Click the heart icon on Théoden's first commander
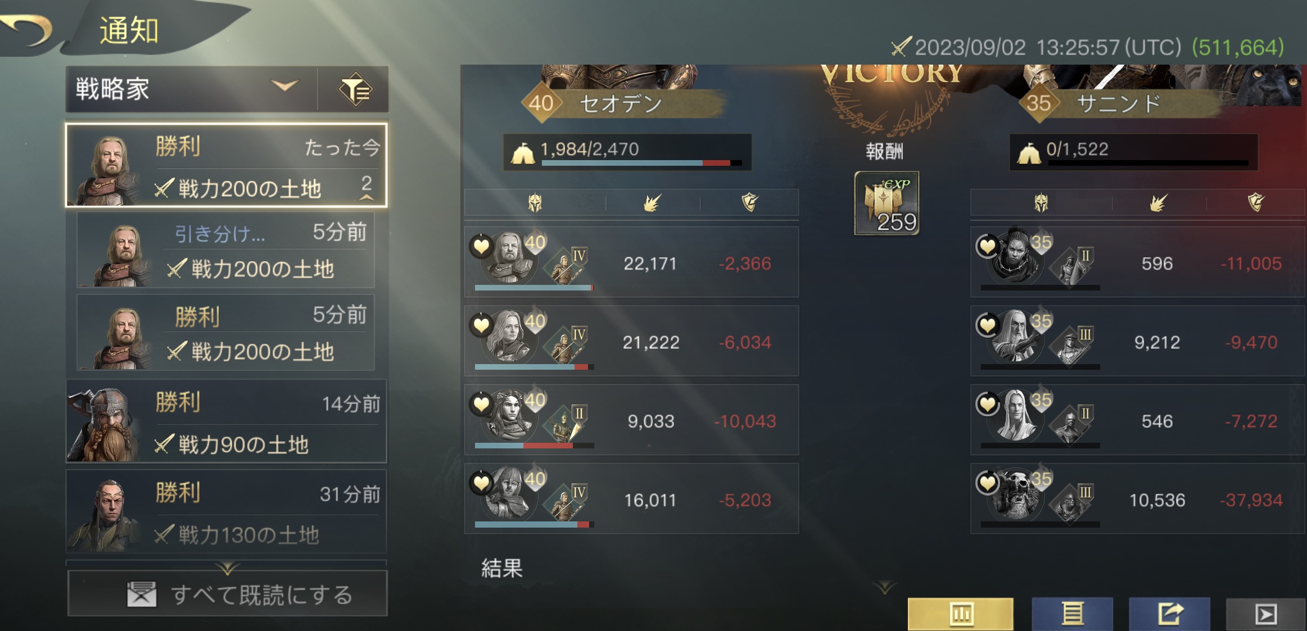The height and width of the screenshot is (631, 1307). pyautogui.click(x=481, y=246)
